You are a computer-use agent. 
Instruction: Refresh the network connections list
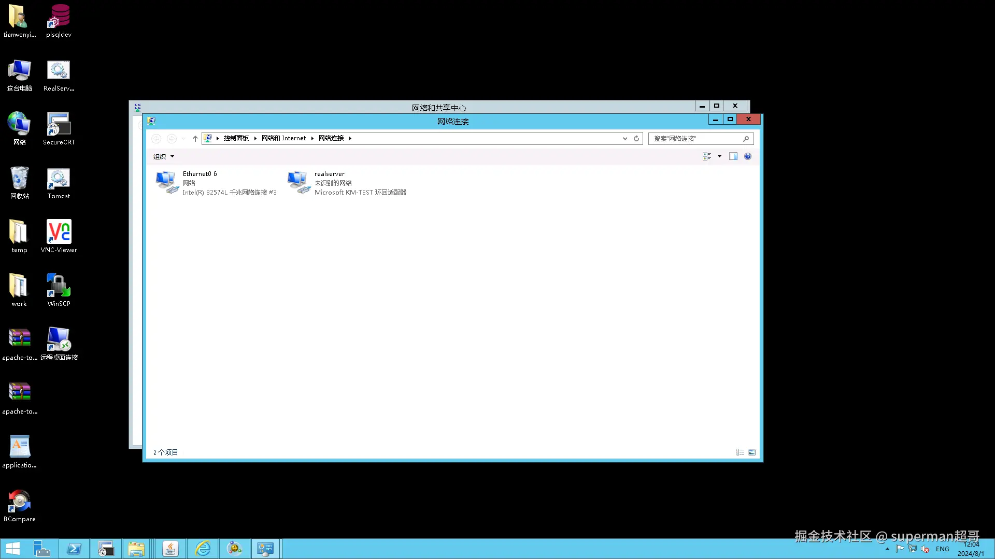[636, 139]
